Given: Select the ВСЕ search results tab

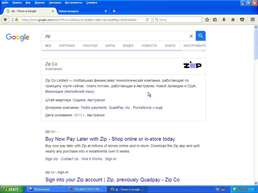Looking at the screenshot, I should tap(48, 46).
